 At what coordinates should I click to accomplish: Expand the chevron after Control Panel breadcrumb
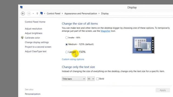pos(62,13)
